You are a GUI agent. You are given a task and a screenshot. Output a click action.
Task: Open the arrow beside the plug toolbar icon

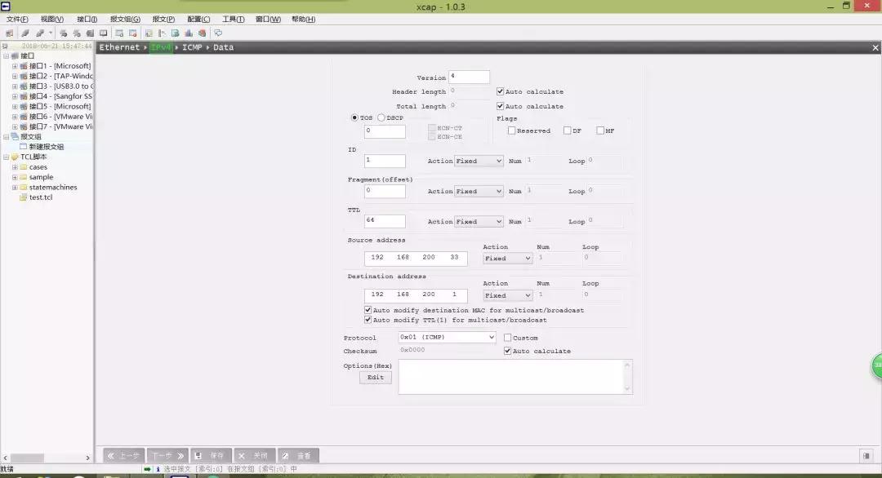pos(50,33)
